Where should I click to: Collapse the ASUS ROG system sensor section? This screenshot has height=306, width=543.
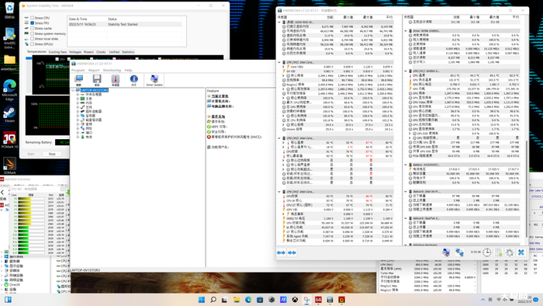coord(279,23)
